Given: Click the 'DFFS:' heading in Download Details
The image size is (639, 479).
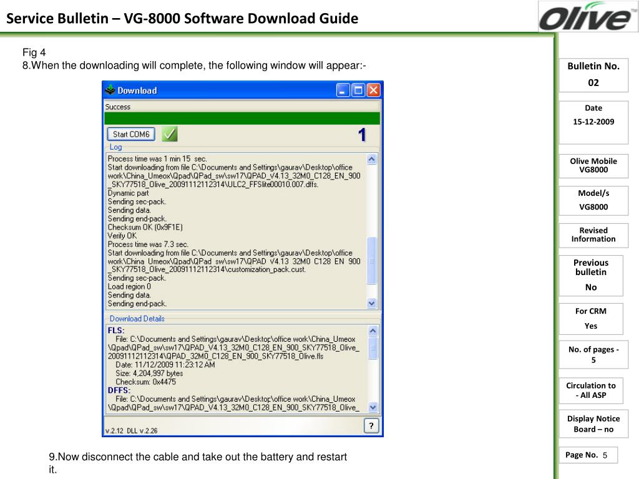Looking at the screenshot, I should (119, 390).
